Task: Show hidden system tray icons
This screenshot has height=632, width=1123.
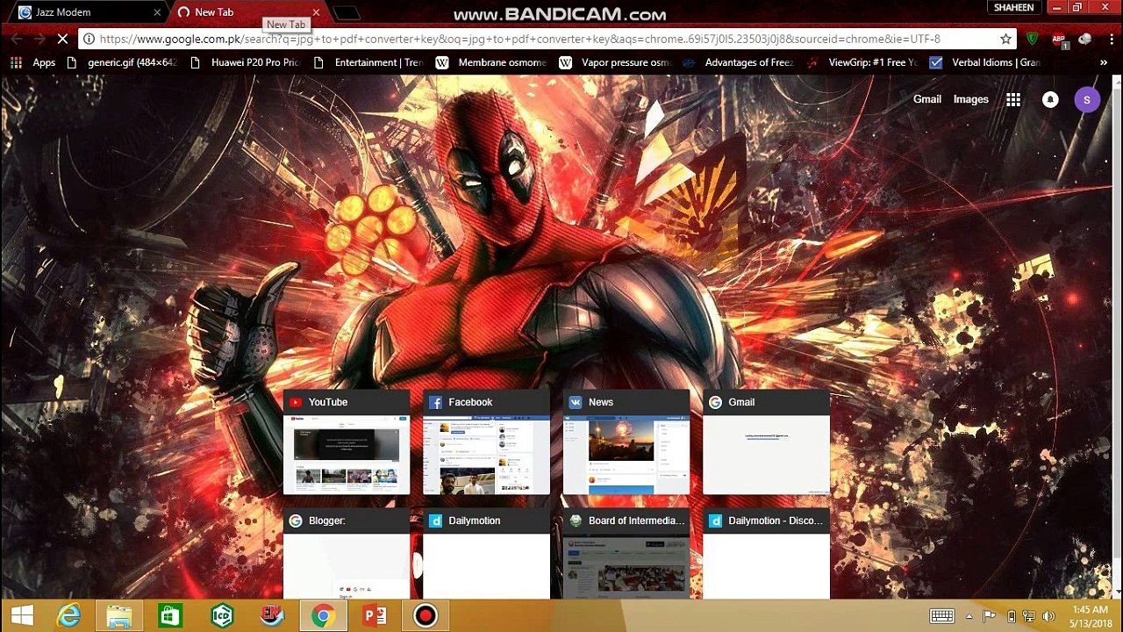Action: pyautogui.click(x=969, y=616)
